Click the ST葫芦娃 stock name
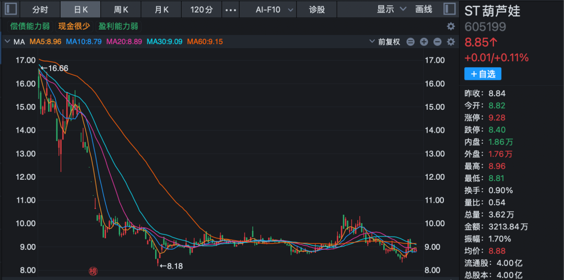The width and height of the screenshot is (564, 280). click(492, 10)
